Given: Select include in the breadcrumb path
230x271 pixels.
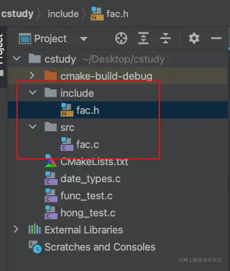Looking at the screenshot, I should pos(63,14).
